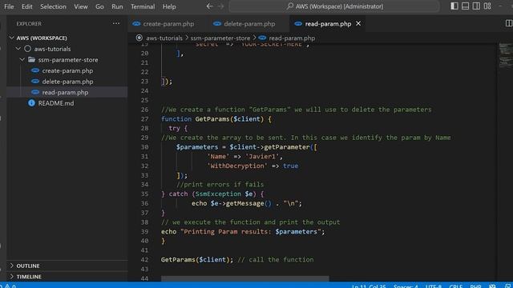Viewport: 513px width, 288px height.
Task: Go back with the left arrow
Action: pos(209,6)
